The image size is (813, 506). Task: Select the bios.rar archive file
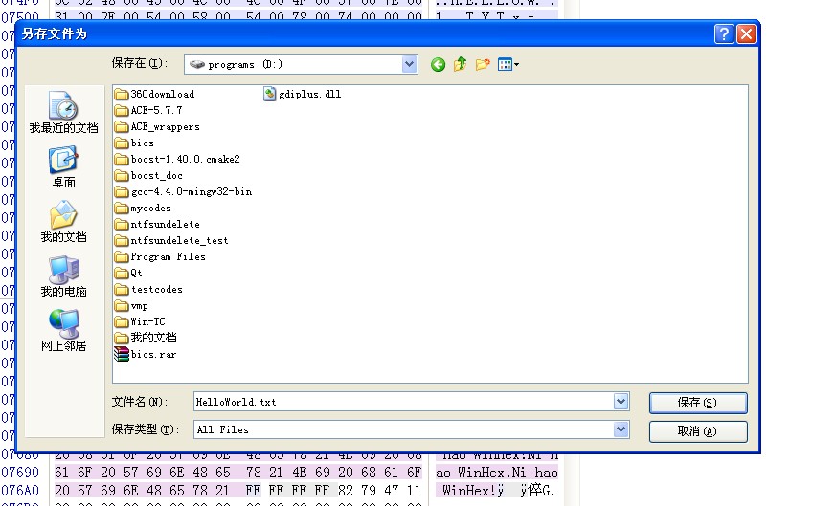[146, 354]
